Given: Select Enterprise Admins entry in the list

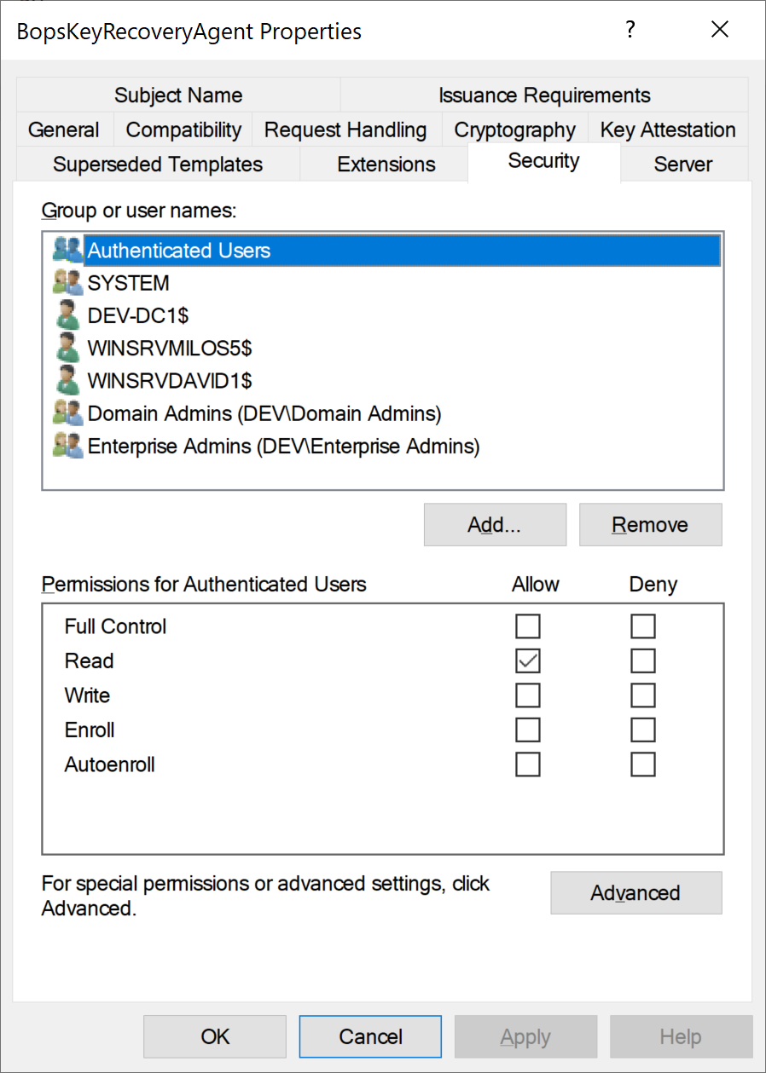Looking at the screenshot, I should tap(283, 446).
